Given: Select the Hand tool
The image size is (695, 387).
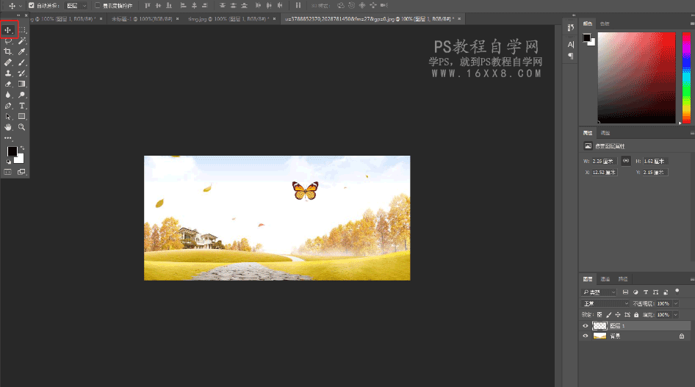Looking at the screenshot, I should click(8, 127).
